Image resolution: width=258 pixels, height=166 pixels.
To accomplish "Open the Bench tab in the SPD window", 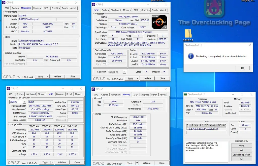I will [69, 94].
